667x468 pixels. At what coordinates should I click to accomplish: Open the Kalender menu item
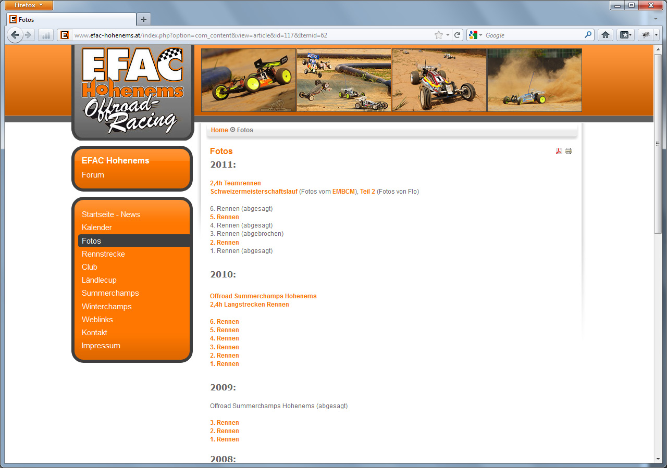coord(97,227)
